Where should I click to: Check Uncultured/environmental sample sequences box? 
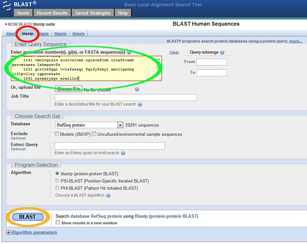(x=94, y=134)
